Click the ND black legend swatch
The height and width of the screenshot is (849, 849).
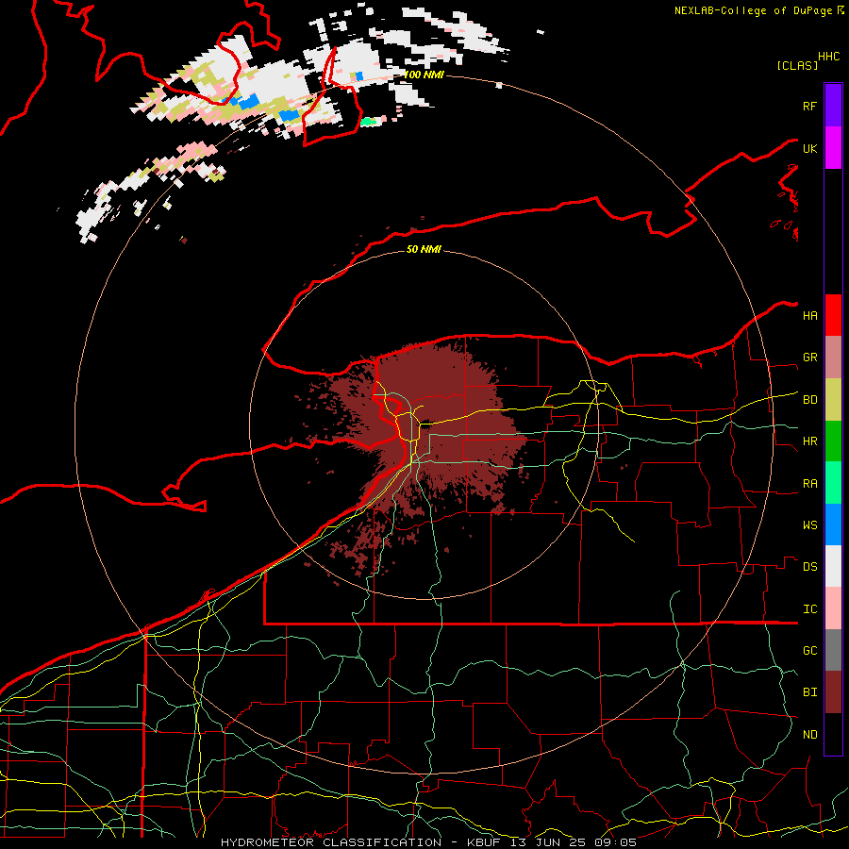tap(833, 734)
